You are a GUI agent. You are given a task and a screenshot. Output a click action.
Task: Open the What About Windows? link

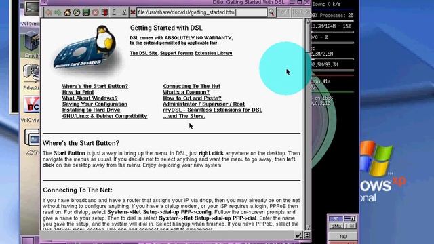click(x=90, y=98)
